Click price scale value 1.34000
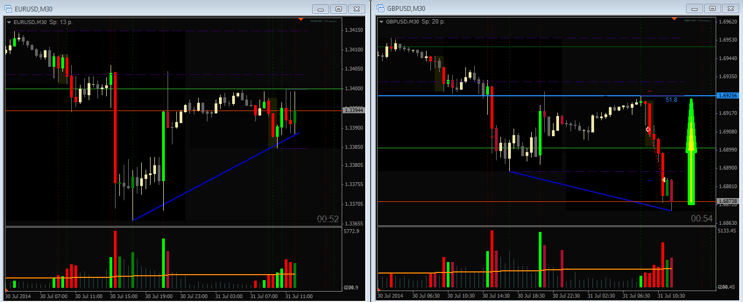This screenshot has width=743, height=302. coord(353,89)
